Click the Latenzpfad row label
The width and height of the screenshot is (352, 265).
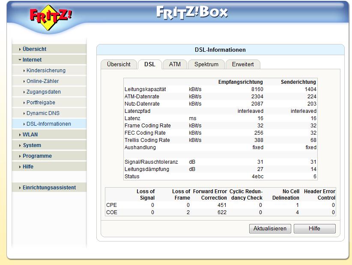137,111
